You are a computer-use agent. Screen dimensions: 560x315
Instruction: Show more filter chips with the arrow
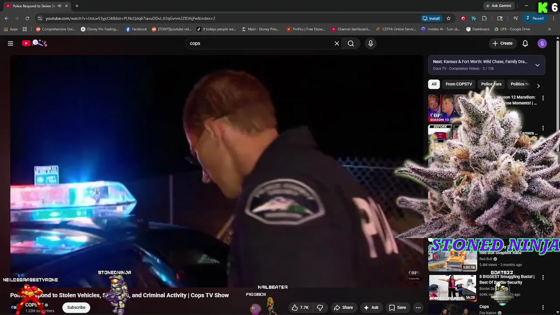pos(538,86)
